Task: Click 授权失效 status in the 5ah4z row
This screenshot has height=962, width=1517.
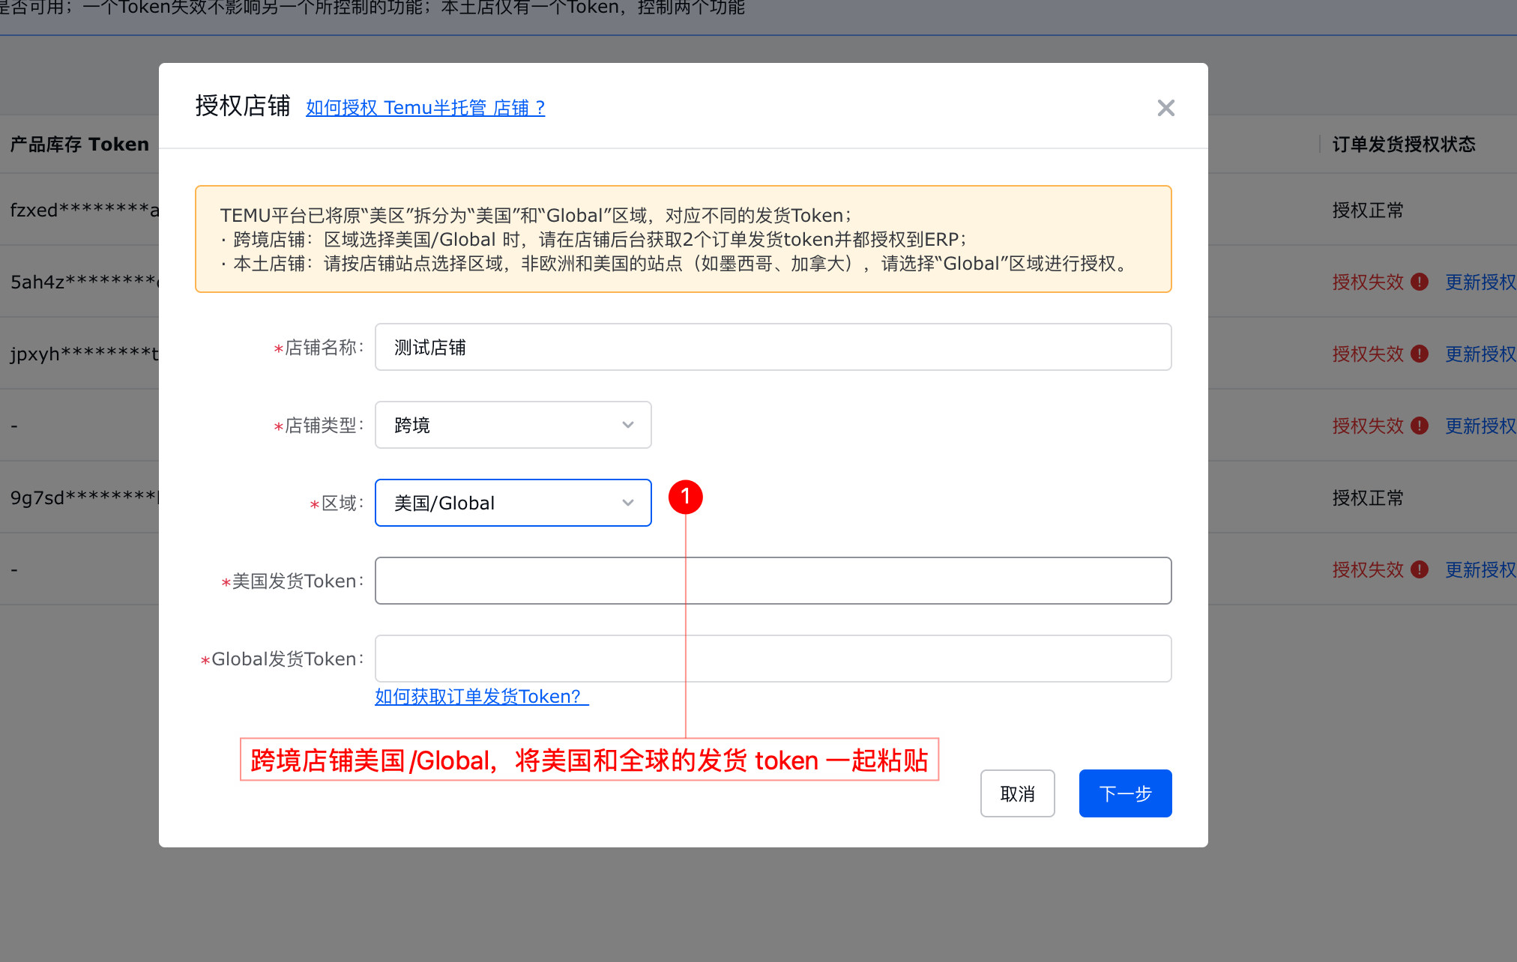Action: coord(1368,282)
